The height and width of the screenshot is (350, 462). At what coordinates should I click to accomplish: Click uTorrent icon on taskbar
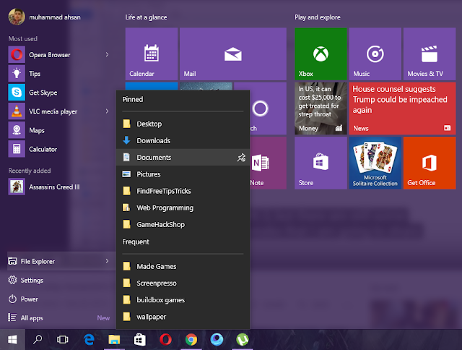[x=243, y=340]
